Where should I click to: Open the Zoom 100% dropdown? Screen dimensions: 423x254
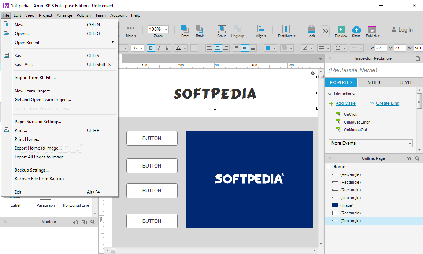[166, 29]
